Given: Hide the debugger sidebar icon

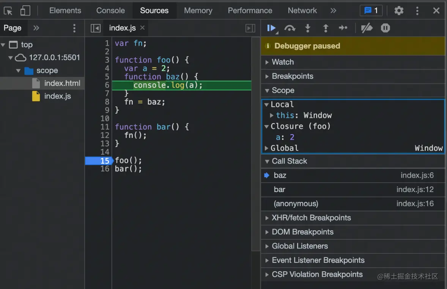Looking at the screenshot, I should pyautogui.click(x=250, y=28).
